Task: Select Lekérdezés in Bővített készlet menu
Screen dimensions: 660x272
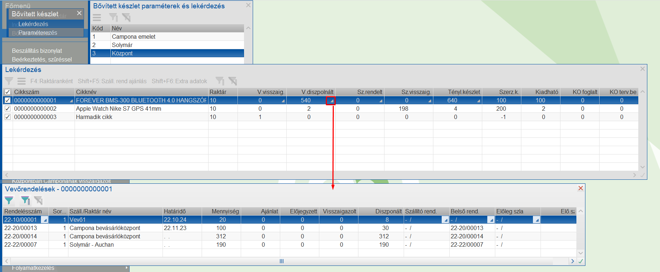Action: (x=46, y=24)
